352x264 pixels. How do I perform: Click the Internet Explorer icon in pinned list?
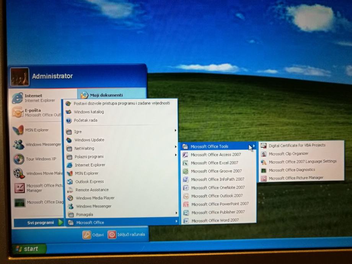[x=17, y=98]
